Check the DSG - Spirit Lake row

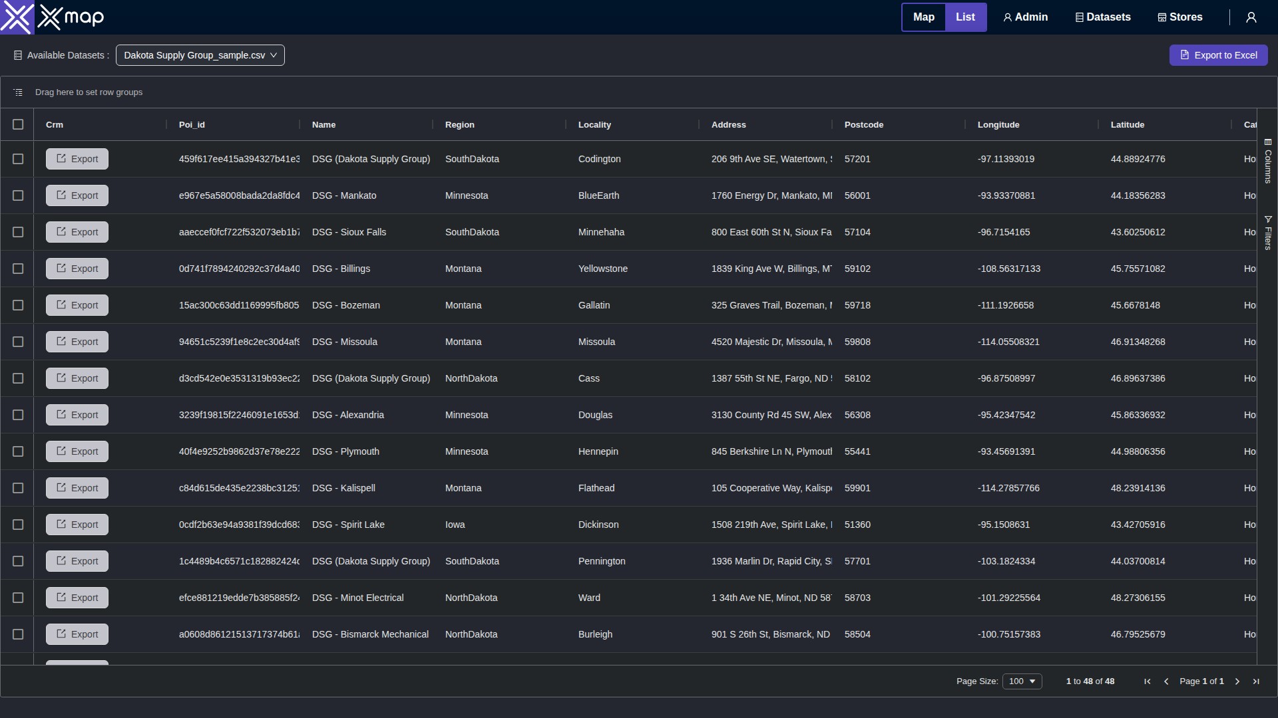tap(18, 525)
